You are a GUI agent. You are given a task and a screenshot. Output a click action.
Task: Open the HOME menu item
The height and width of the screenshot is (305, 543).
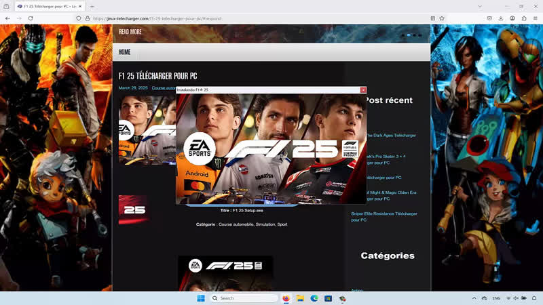pyautogui.click(x=125, y=52)
